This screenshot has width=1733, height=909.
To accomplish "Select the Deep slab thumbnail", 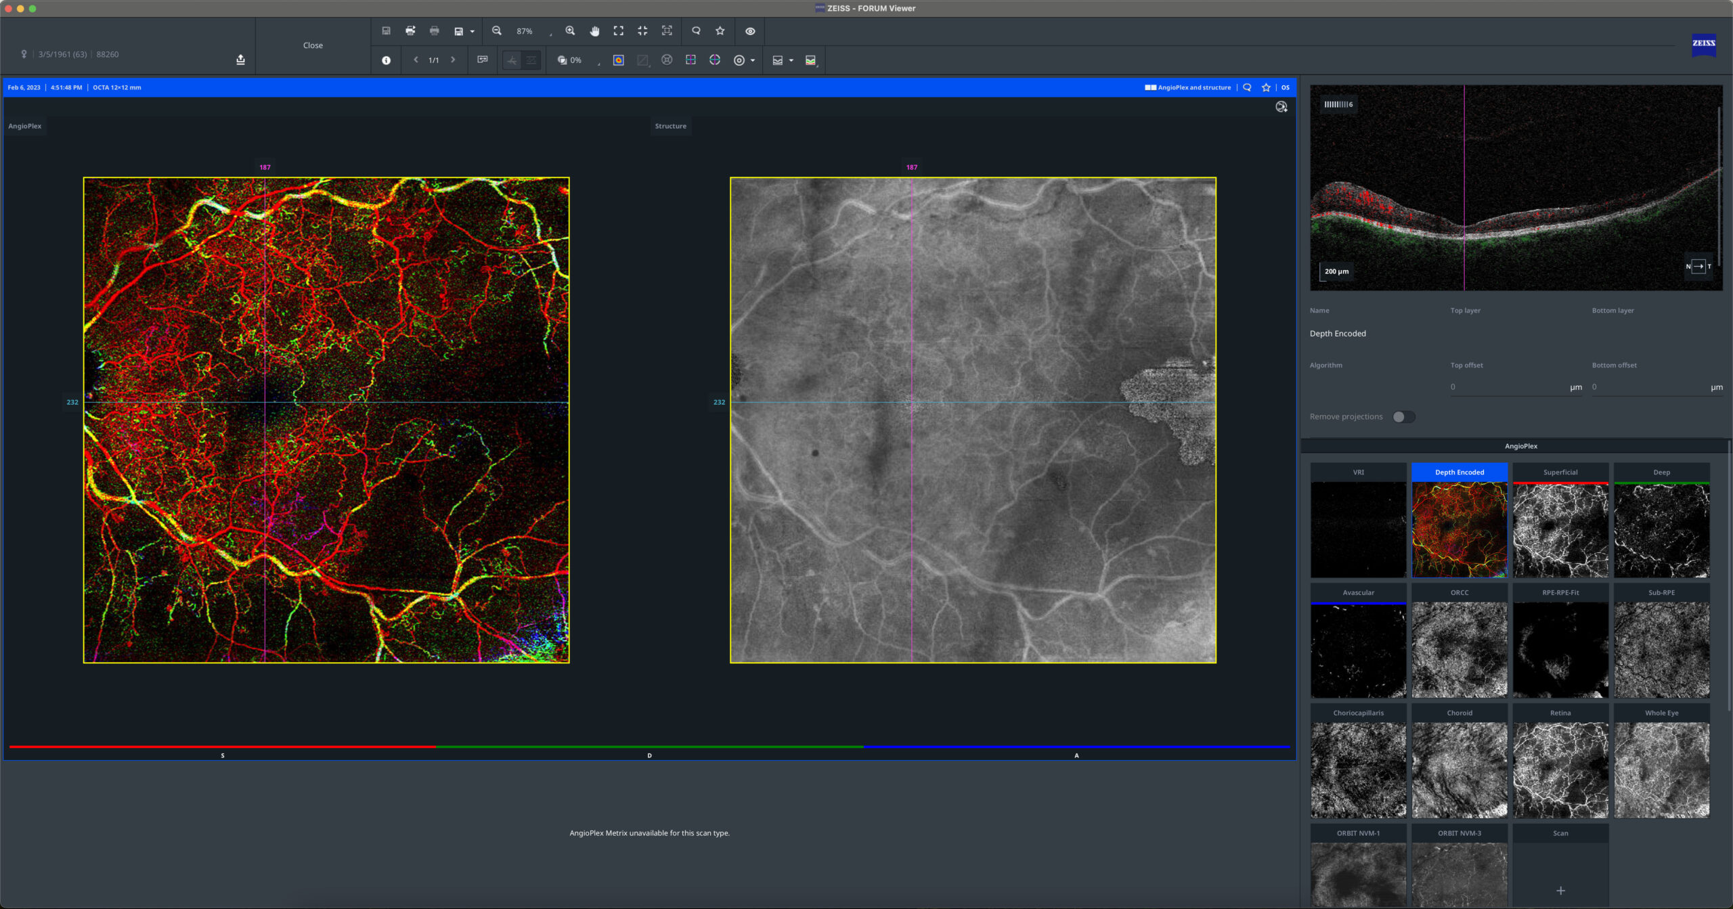I will coord(1662,520).
